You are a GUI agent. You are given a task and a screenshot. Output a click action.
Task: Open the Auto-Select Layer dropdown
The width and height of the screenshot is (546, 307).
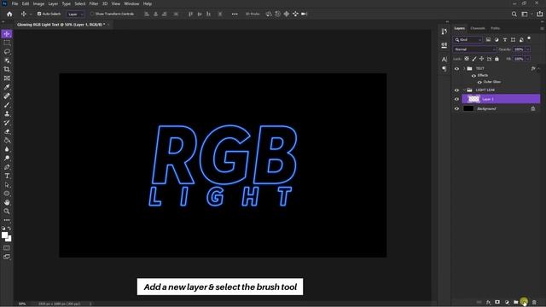[x=75, y=14]
